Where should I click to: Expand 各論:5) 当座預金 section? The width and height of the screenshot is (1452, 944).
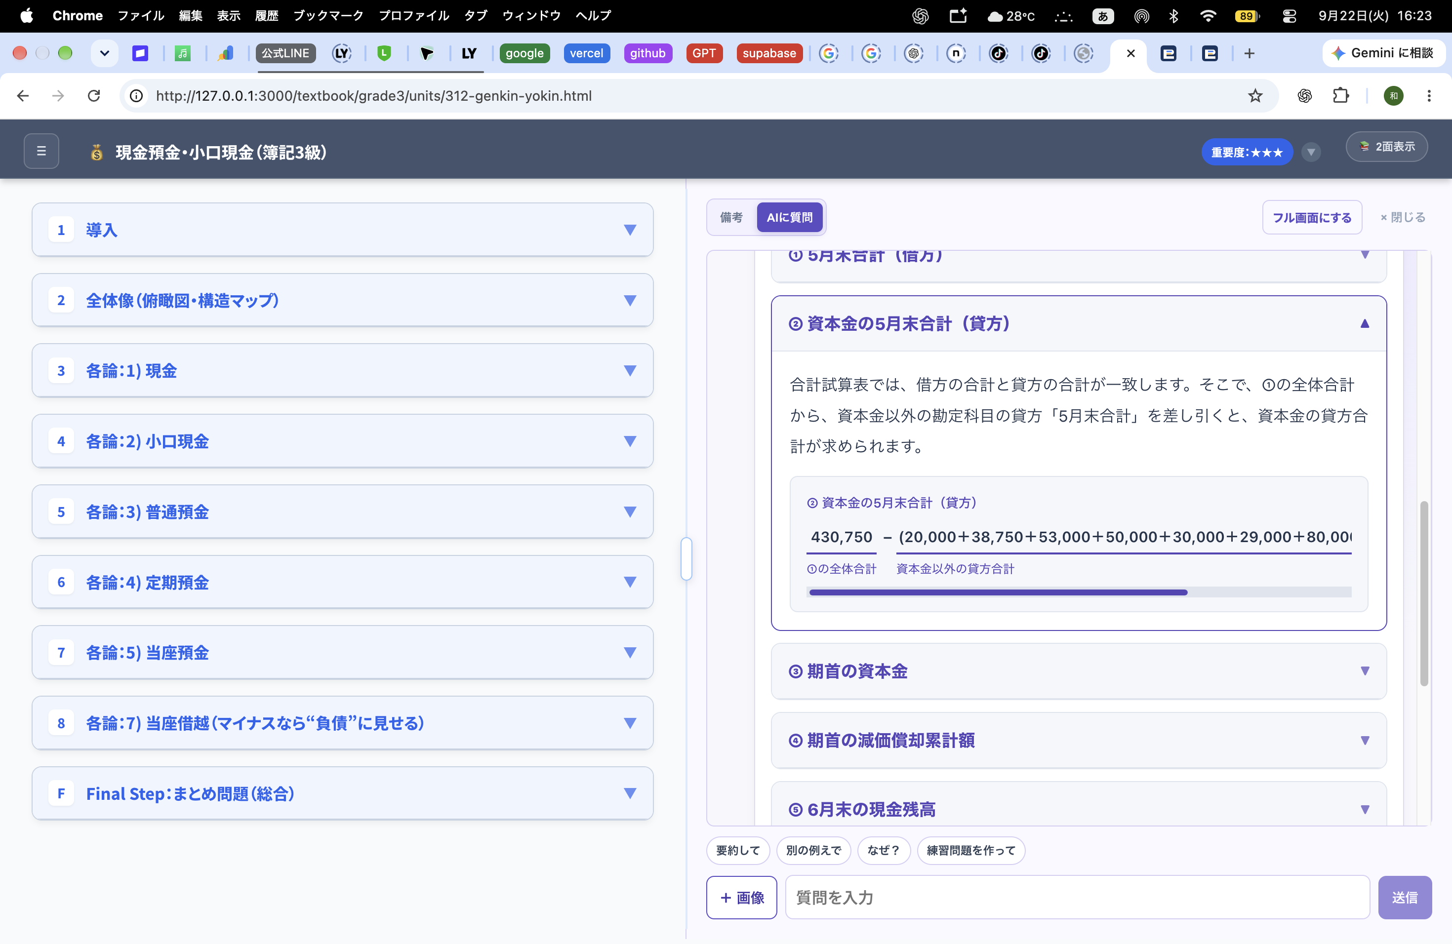[342, 653]
